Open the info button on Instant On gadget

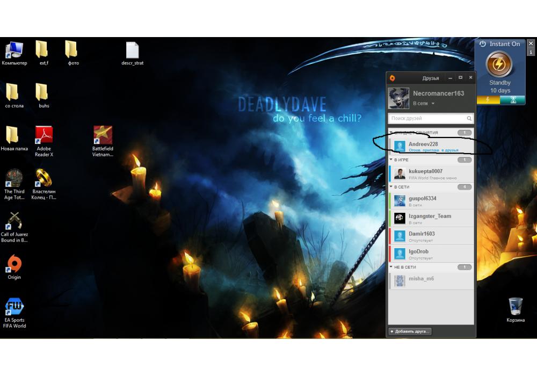(531, 52)
